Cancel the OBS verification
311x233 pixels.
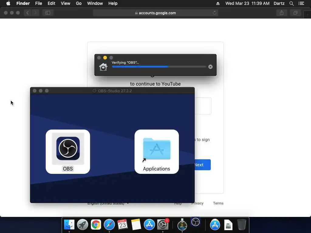click(210, 67)
